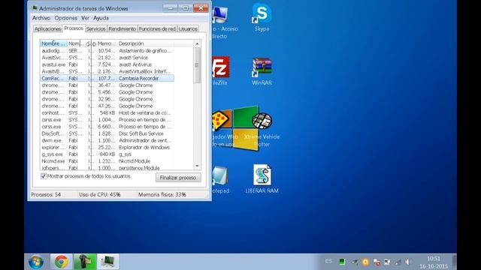The image size is (481, 270).
Task: Select the conhost process row
Action: click(x=107, y=113)
